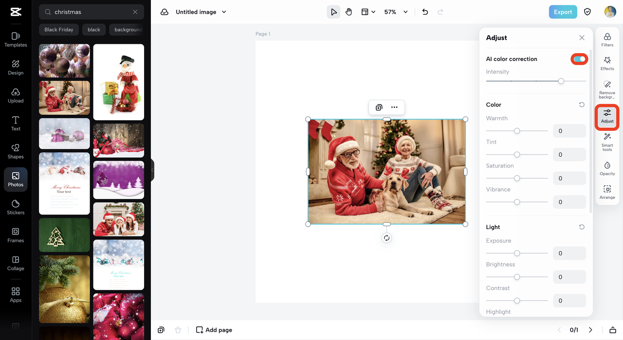Click the cloud save status icon

click(165, 12)
